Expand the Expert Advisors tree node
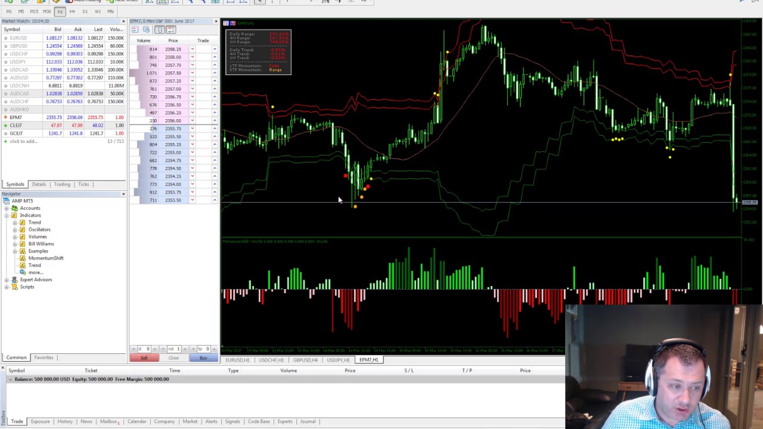Screen dimensions: 763x429 (x=7, y=279)
